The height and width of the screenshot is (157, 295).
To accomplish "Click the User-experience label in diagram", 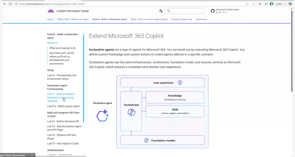I will coord(163,83).
